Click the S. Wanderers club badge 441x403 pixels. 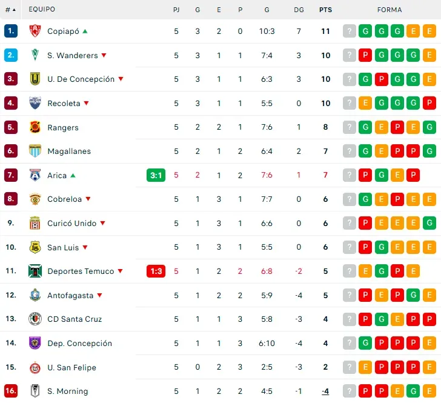pyautogui.click(x=35, y=55)
